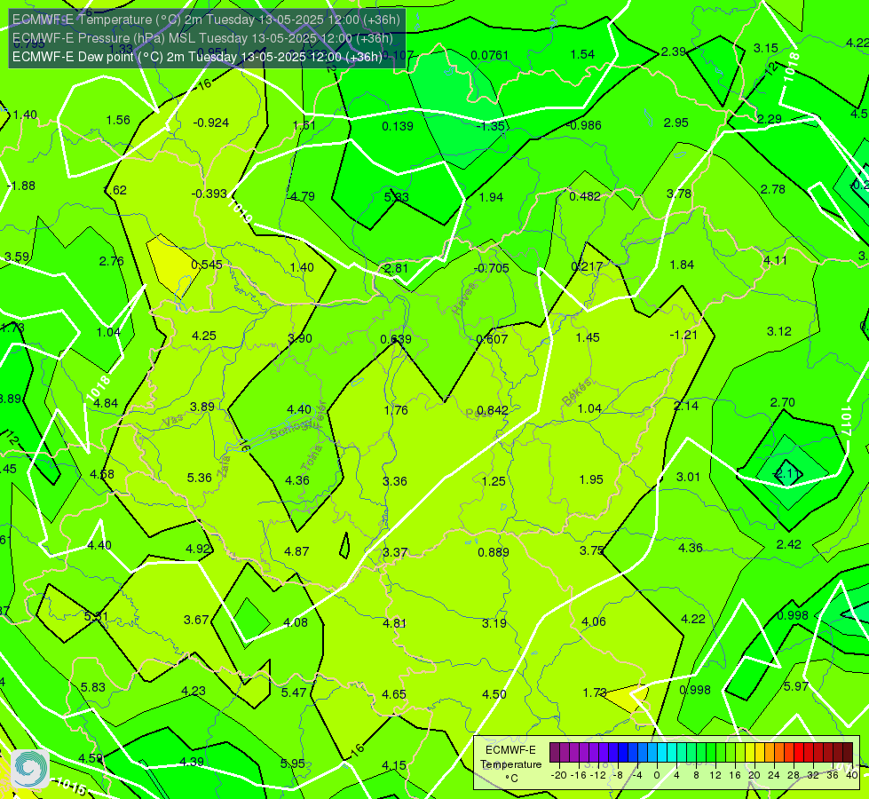Click the dew point value 0.842
This screenshot has height=799, width=869.
[x=492, y=410]
